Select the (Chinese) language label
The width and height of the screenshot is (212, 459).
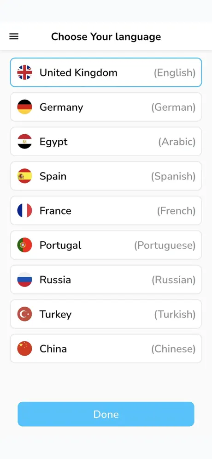click(173, 349)
